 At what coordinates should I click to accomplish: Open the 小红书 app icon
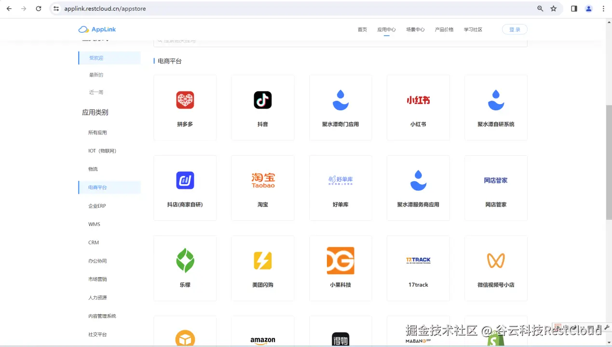pos(418,100)
